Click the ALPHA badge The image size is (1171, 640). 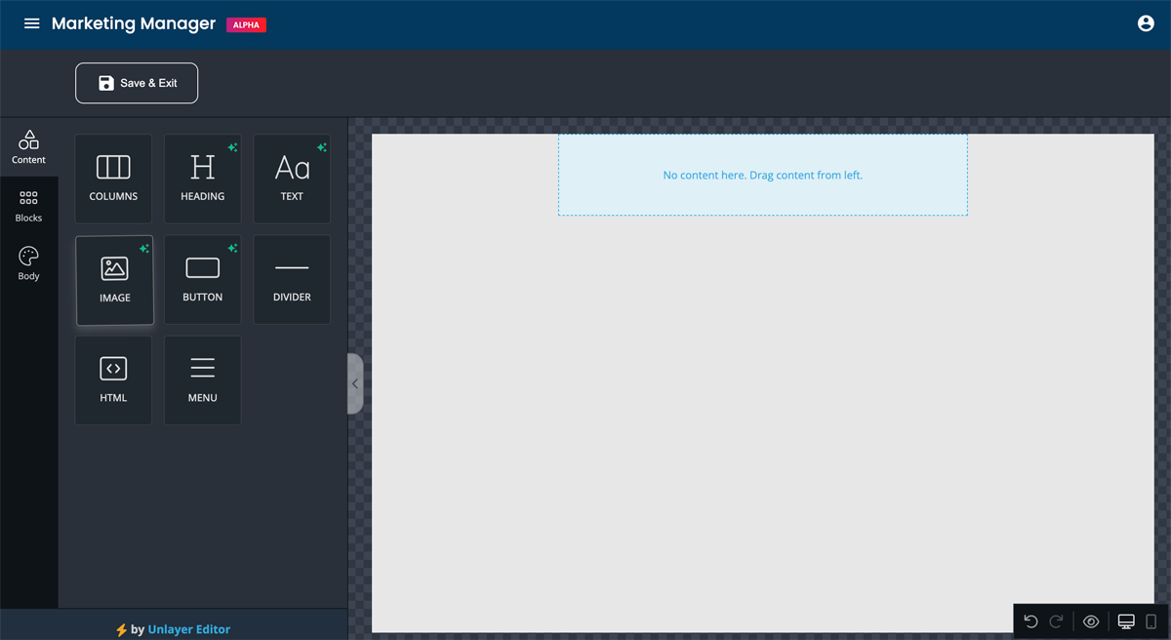click(246, 24)
